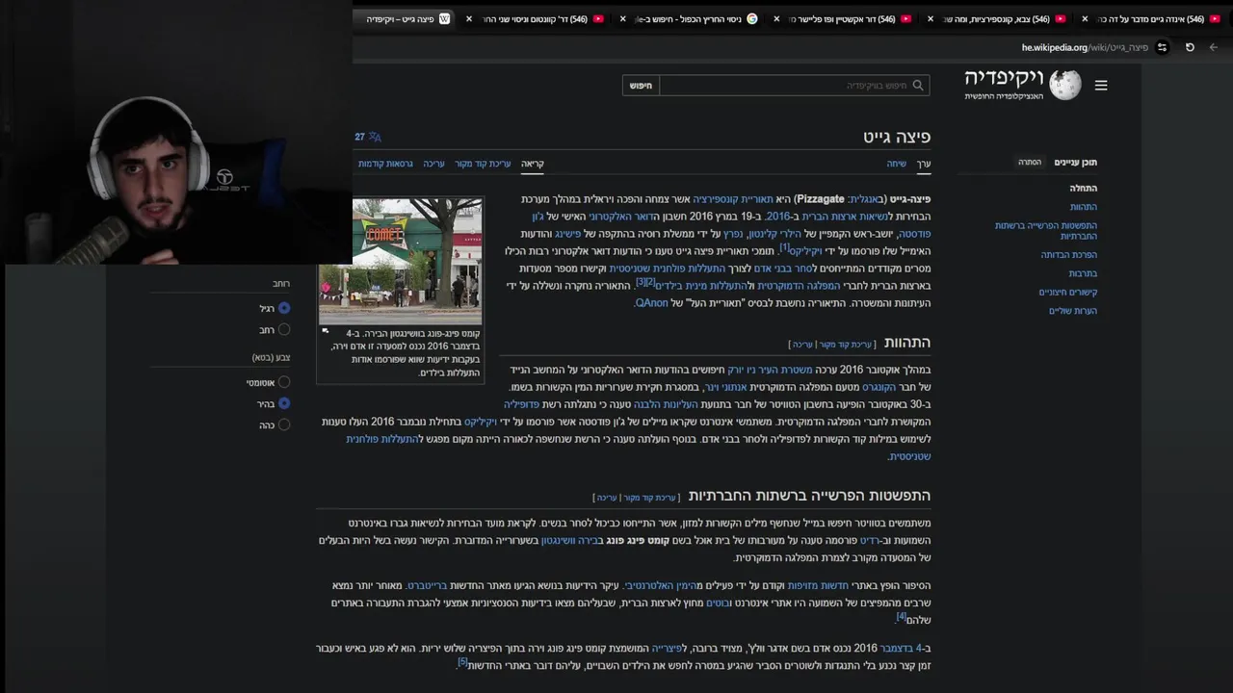
Task: Open the עריכת קוד מקור tab
Action: tap(483, 164)
